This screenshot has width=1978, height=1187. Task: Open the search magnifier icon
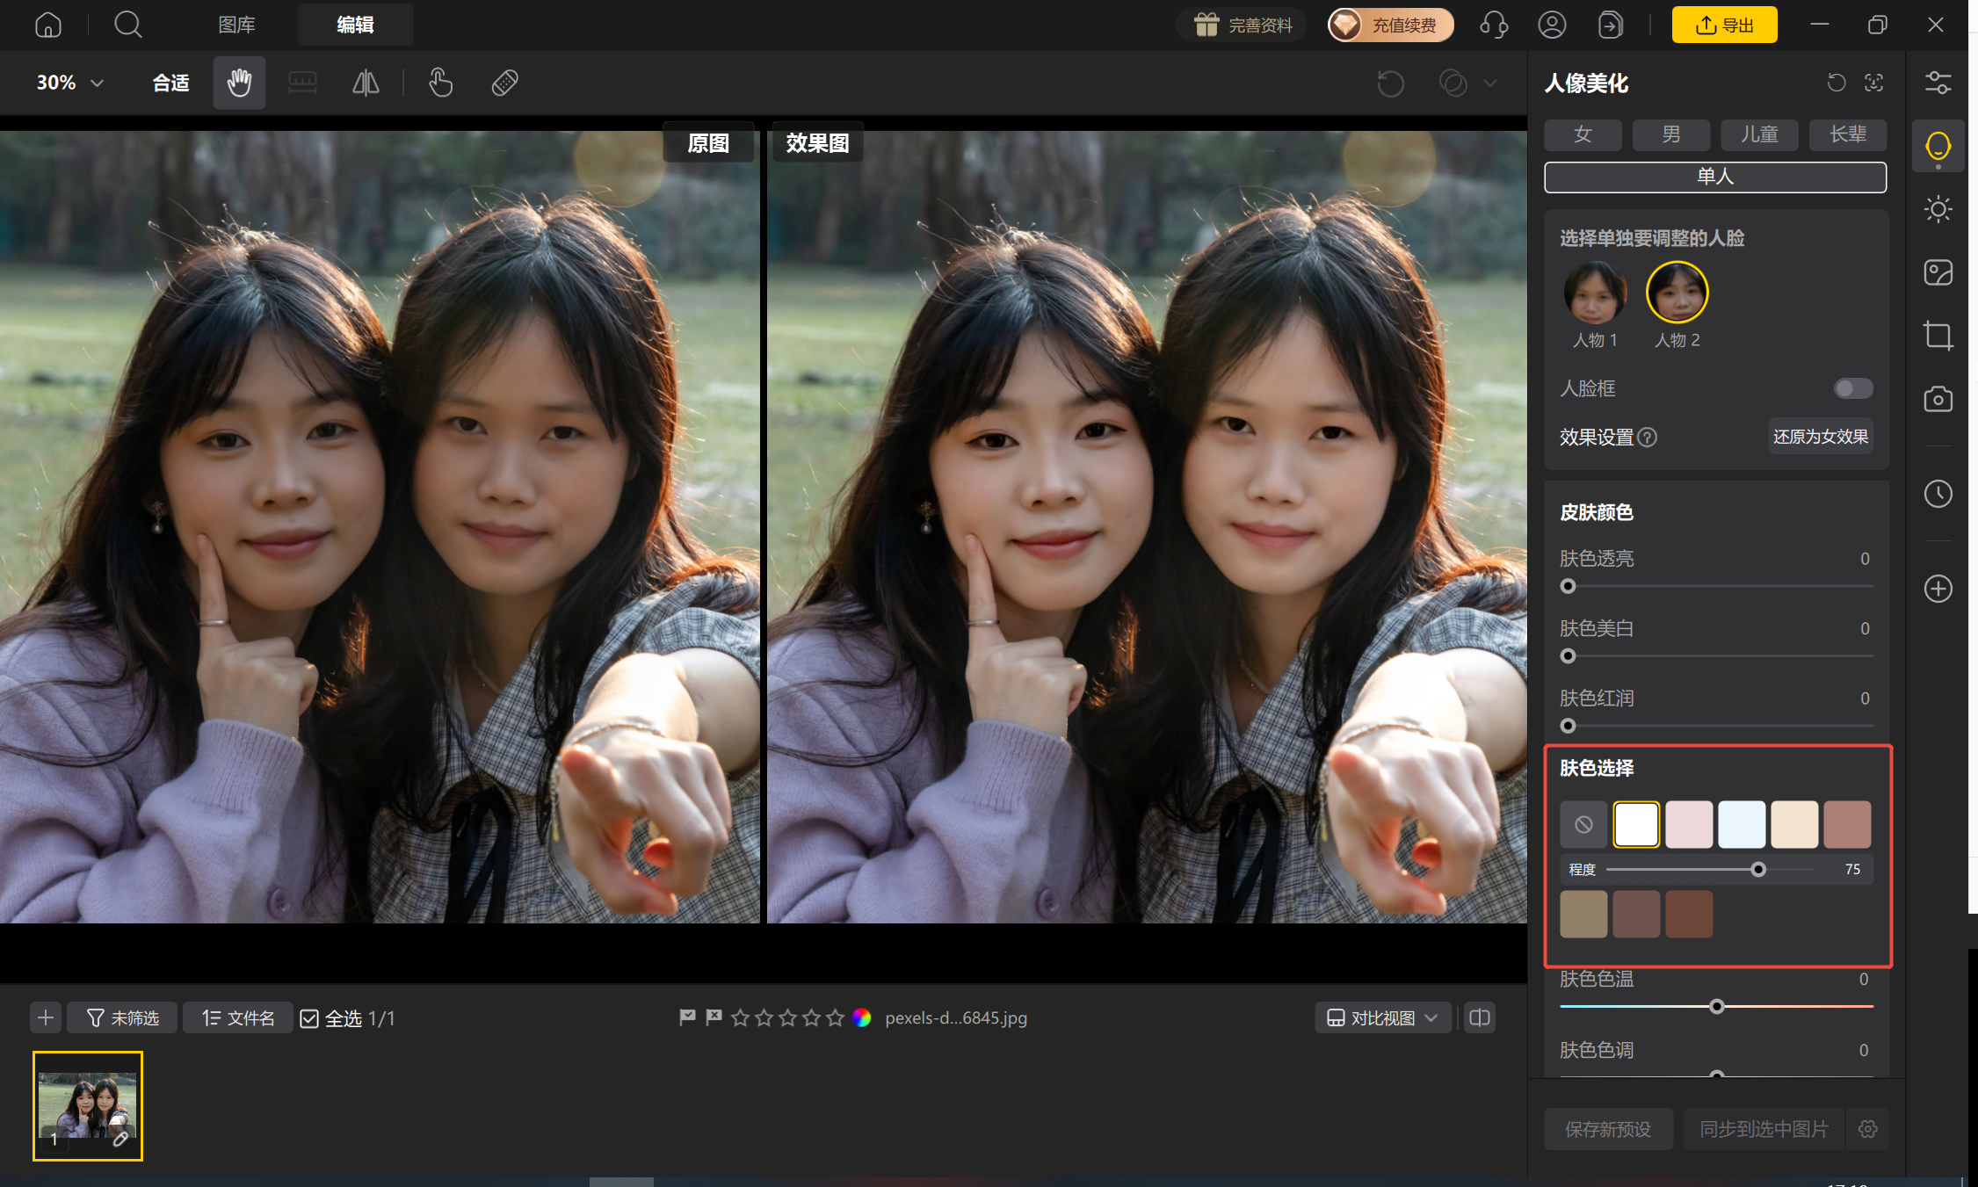click(128, 25)
